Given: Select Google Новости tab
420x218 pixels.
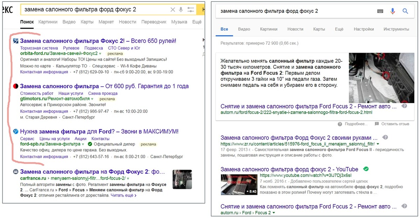Looking at the screenshot, I should pos(295,29).
